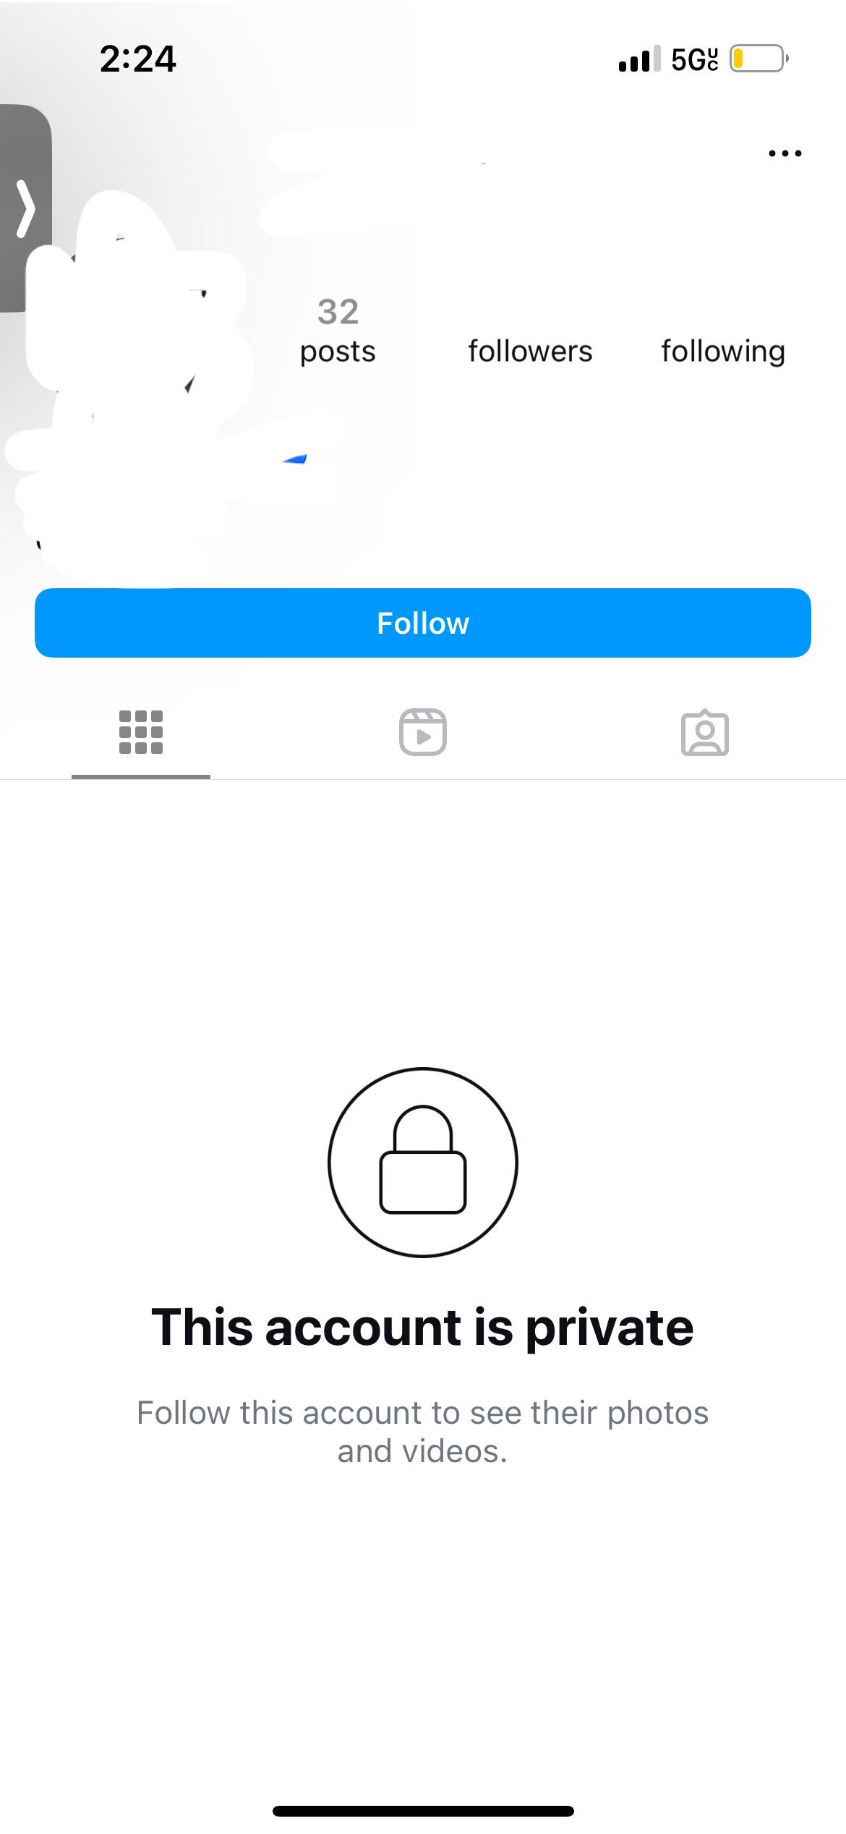Tap the battery indicator in status bar
Image resolution: width=846 pixels, height=1834 pixels.
coord(759,59)
